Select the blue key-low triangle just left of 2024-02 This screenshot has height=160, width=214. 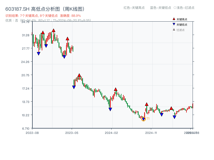click(110, 109)
